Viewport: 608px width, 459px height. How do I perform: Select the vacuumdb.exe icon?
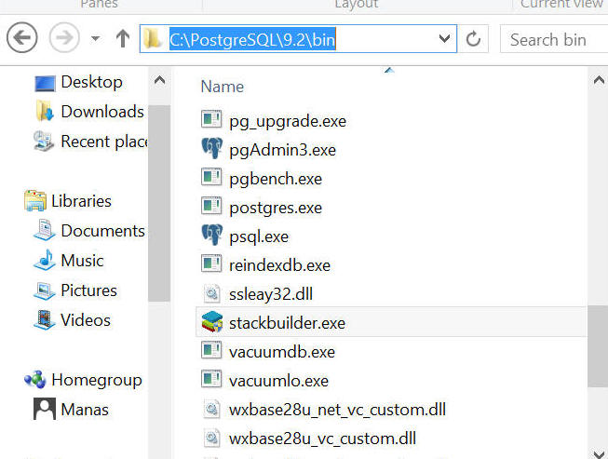point(211,350)
